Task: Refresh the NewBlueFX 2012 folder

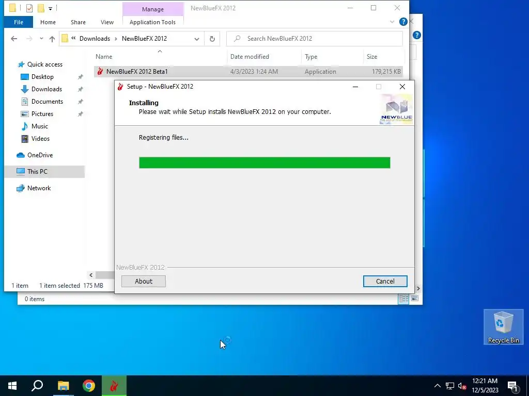Action: click(212, 39)
